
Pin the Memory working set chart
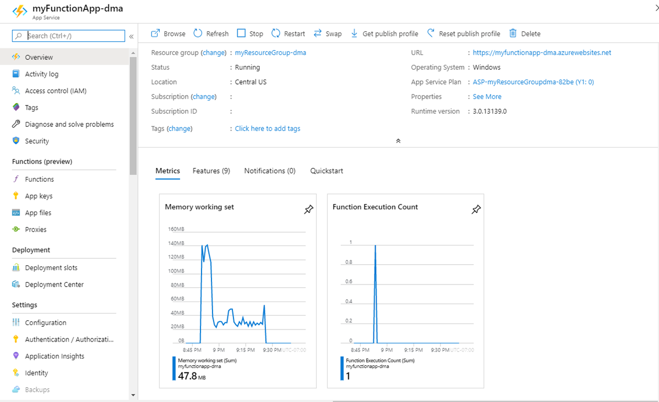(309, 209)
